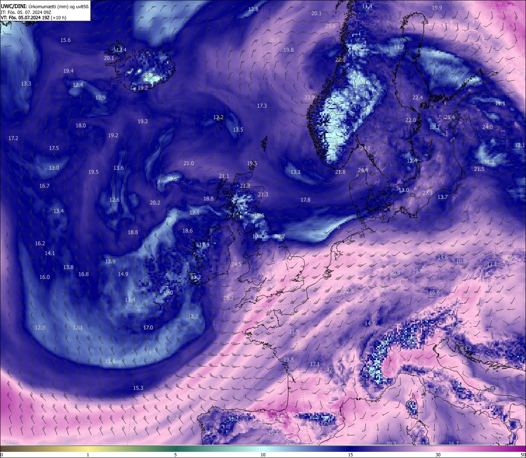This screenshot has height=458, width=526.
Task: Click the map value 15.3
Action: 138,388
